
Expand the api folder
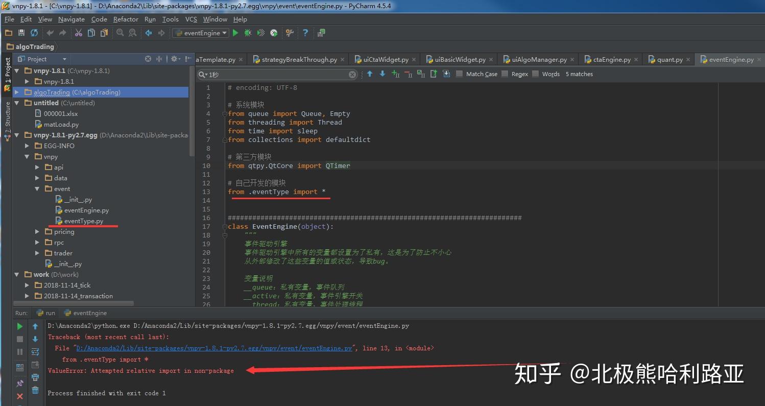(37, 168)
